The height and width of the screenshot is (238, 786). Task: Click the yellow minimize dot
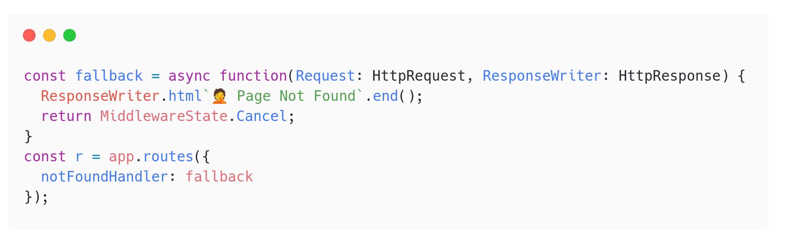[x=49, y=35]
